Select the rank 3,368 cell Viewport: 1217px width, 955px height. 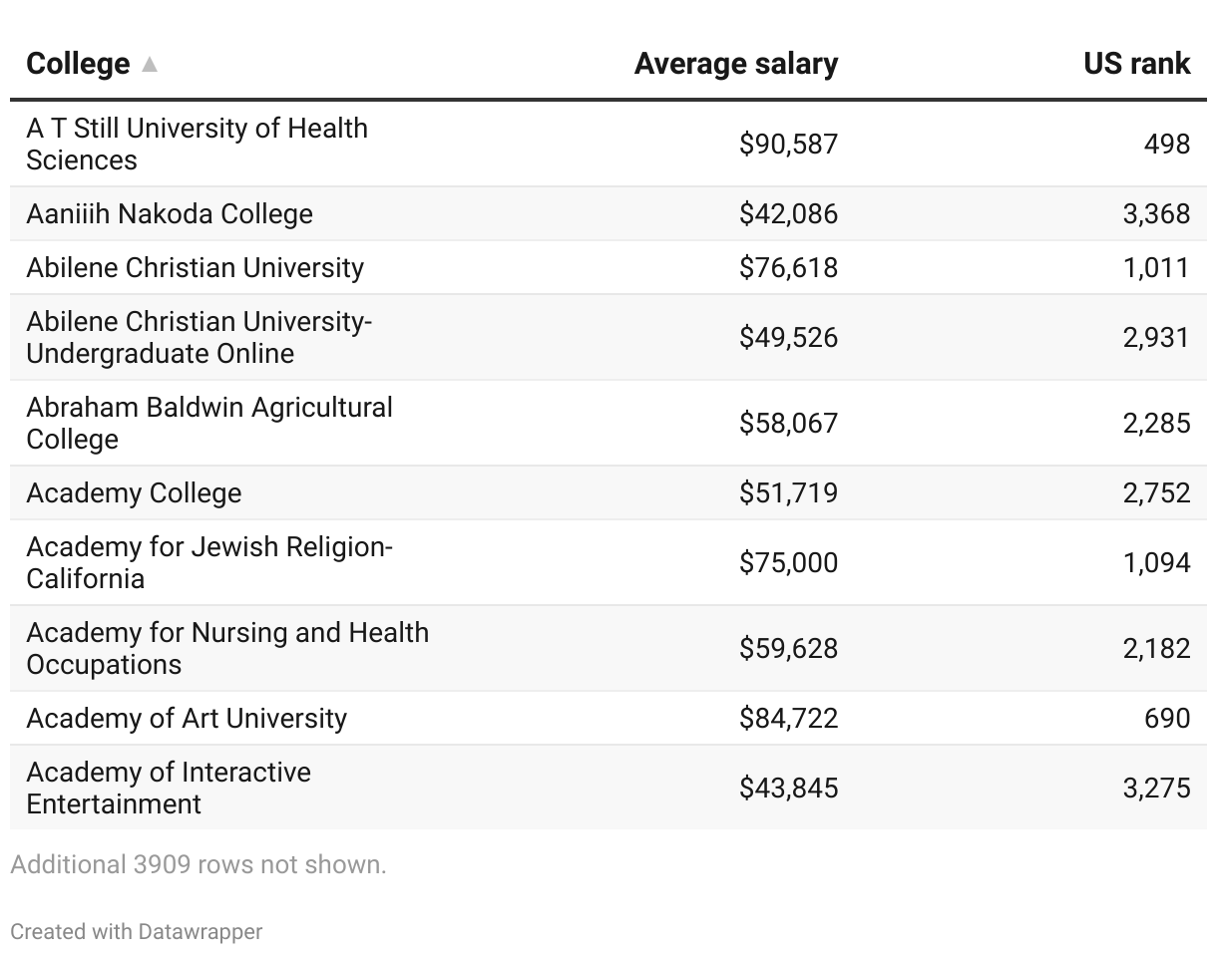(1156, 213)
